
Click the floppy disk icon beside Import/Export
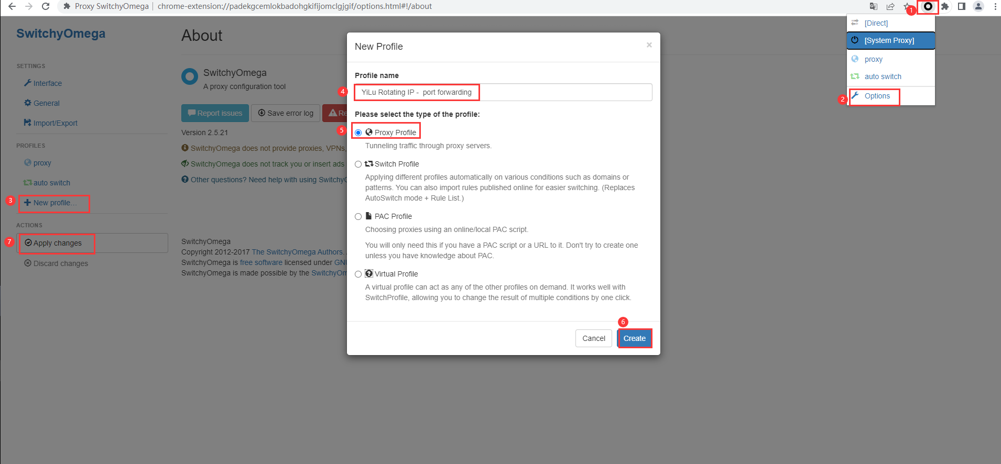pyautogui.click(x=28, y=123)
